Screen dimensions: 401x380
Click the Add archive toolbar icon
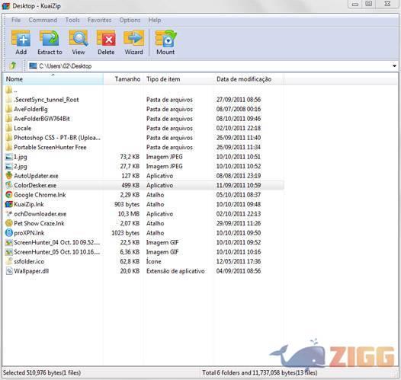pos(21,43)
